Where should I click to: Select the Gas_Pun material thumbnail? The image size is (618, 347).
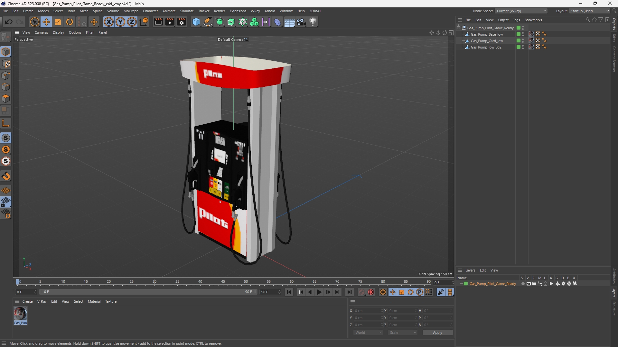click(x=20, y=316)
